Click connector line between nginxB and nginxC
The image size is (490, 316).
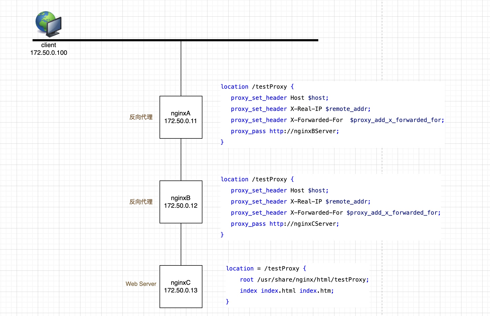tap(181, 244)
